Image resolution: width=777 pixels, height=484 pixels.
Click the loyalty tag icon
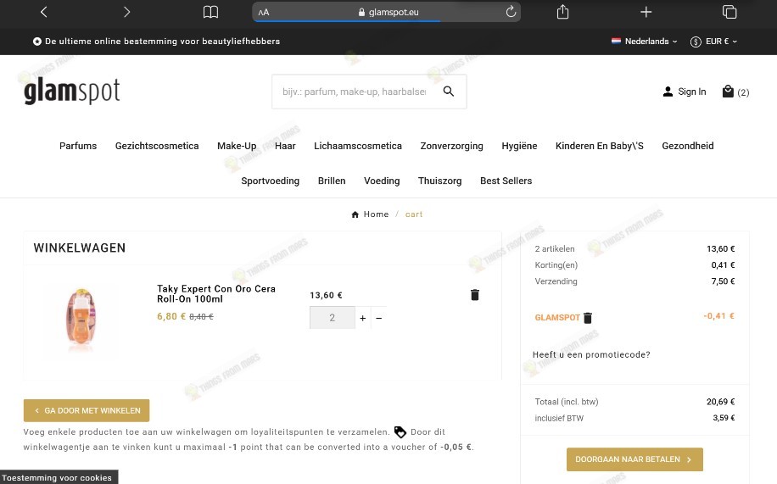pyautogui.click(x=400, y=432)
